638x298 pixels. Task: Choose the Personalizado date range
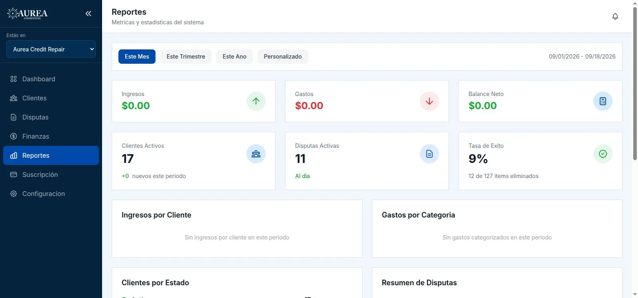tap(283, 57)
